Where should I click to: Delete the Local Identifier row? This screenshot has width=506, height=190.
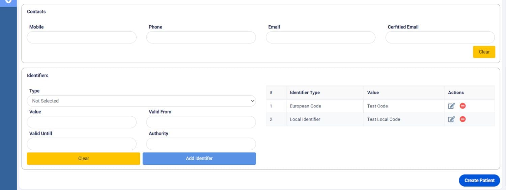tap(463, 119)
